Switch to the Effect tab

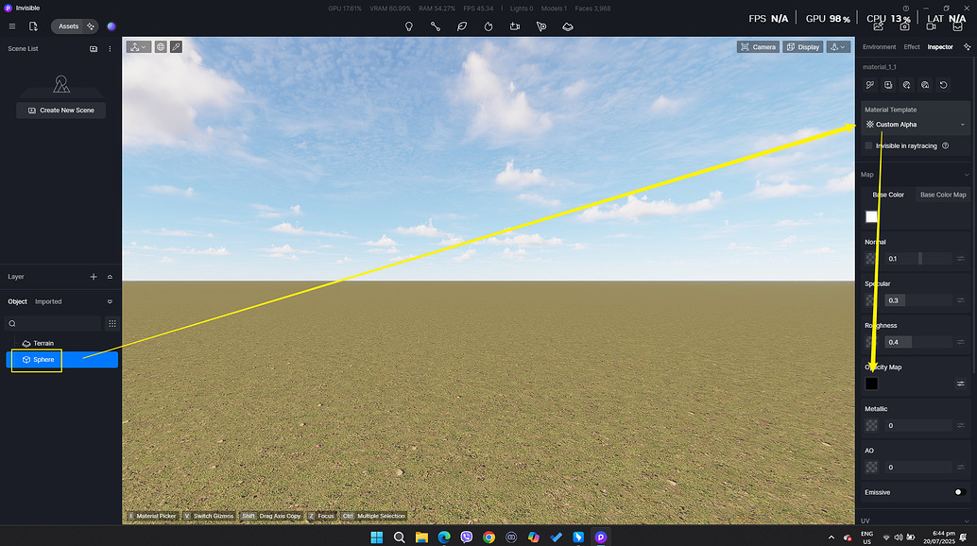(x=910, y=46)
